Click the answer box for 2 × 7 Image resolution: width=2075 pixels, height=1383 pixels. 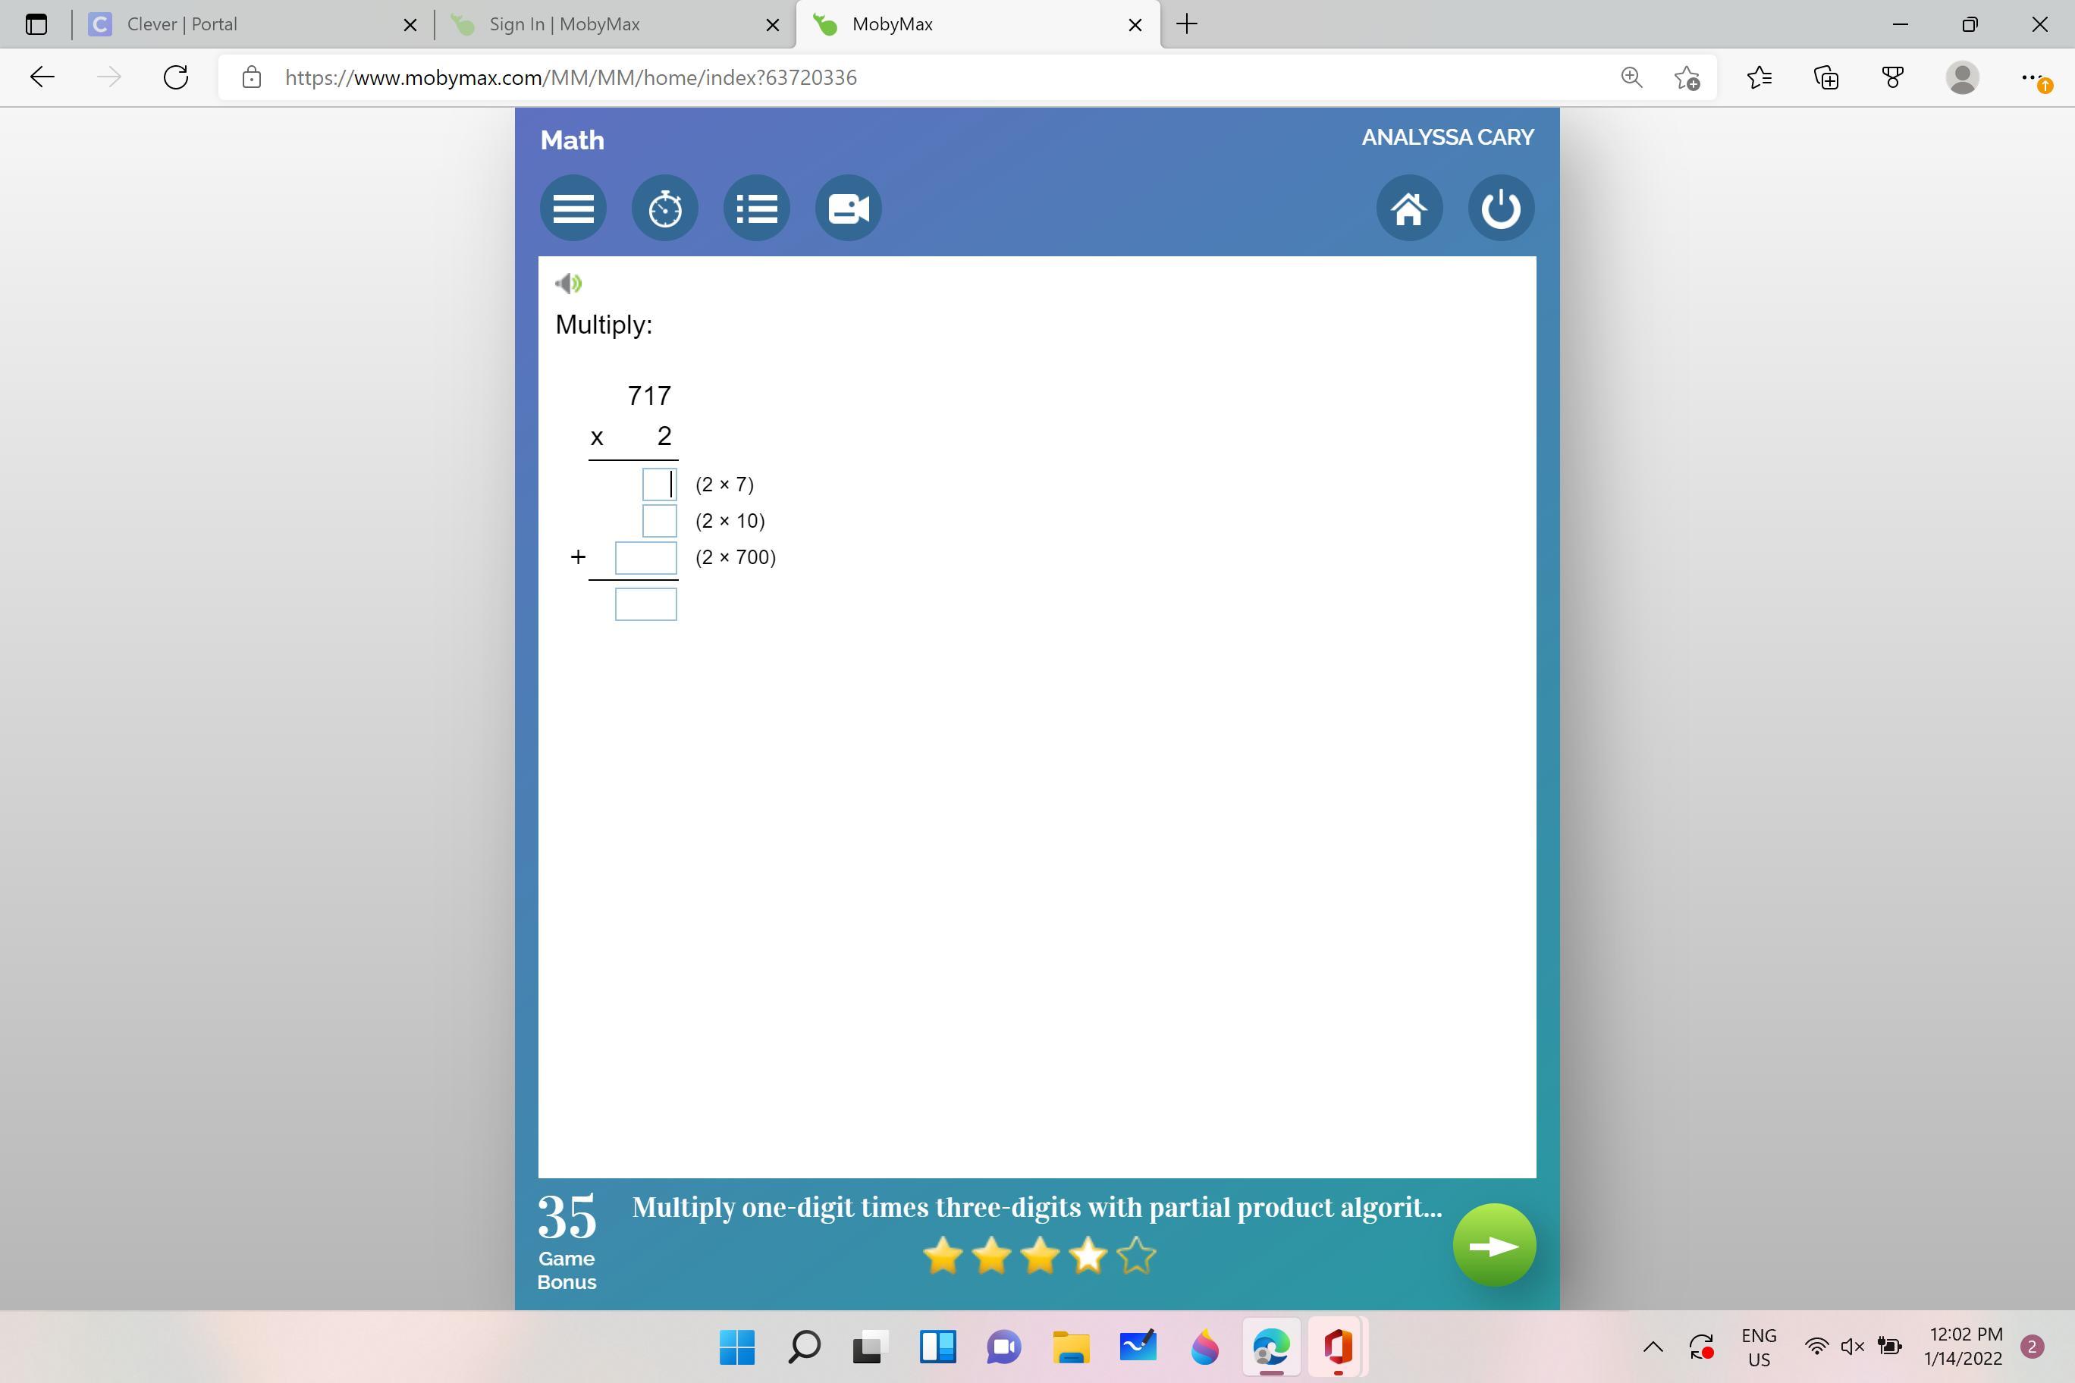658,485
